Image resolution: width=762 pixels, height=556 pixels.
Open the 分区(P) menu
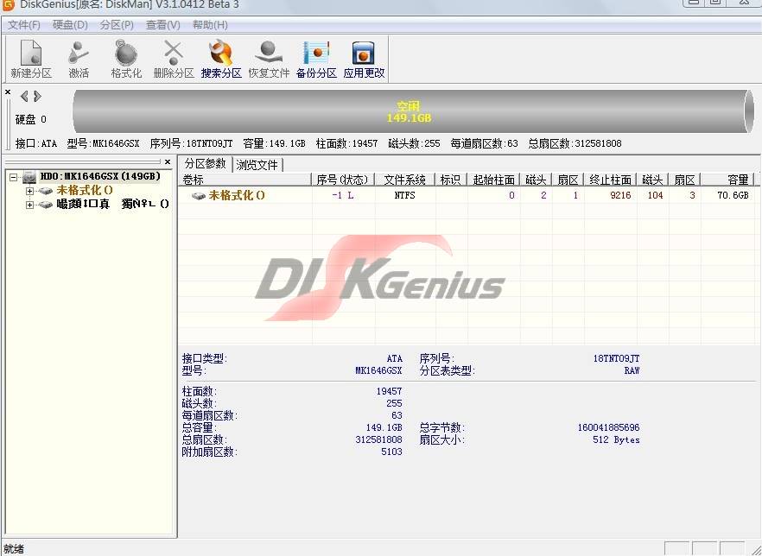pos(117,25)
